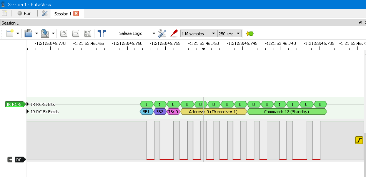Close the Session 1 tab
Screen dimensions: 366x177
(x=76, y=14)
